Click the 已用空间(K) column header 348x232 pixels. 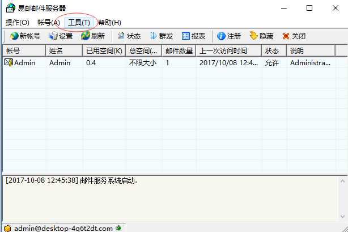click(x=104, y=51)
